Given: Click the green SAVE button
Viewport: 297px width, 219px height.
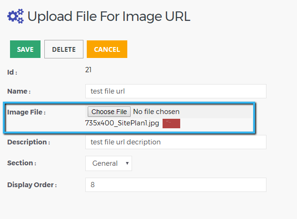Looking at the screenshot, I should tap(25, 49).
